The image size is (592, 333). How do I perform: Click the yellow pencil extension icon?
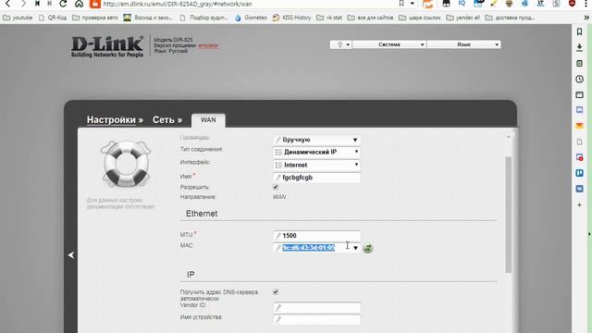coord(493,4)
